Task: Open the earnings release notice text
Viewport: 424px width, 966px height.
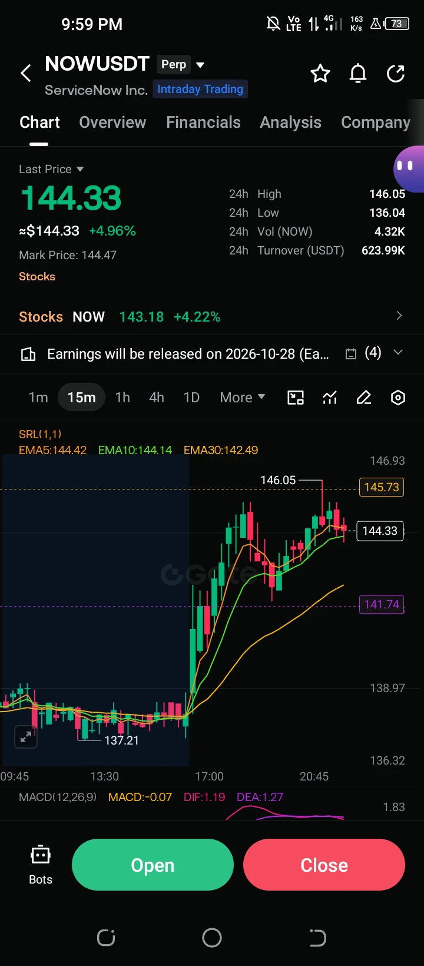Action: tap(188, 354)
